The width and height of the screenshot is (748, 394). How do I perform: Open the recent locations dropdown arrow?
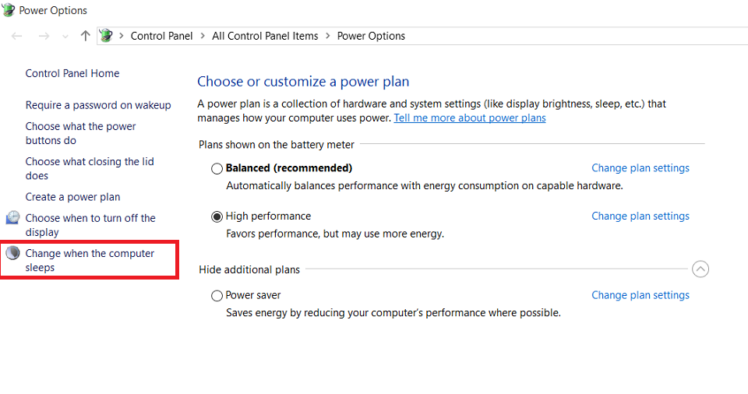[65, 37]
